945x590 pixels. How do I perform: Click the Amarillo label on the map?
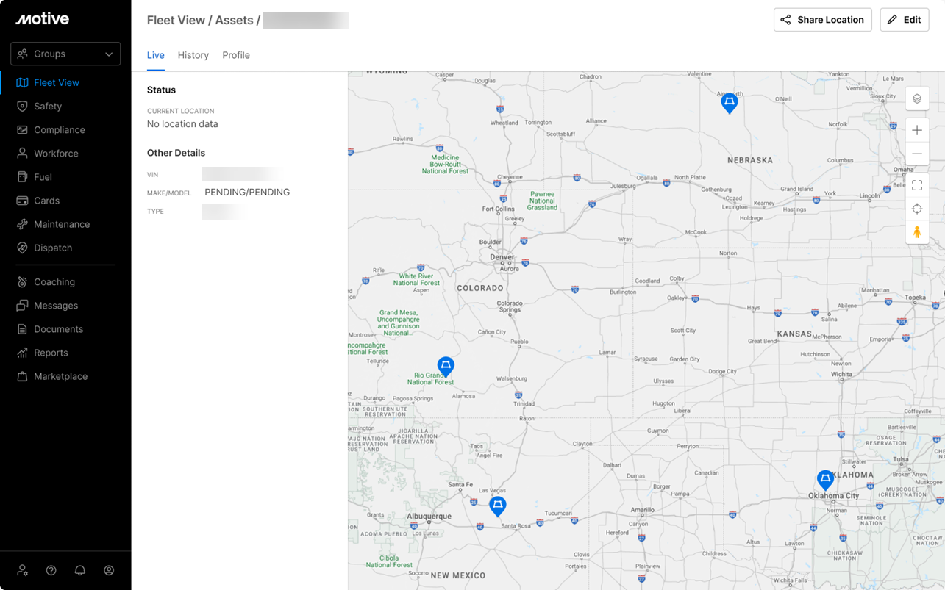coord(642,509)
